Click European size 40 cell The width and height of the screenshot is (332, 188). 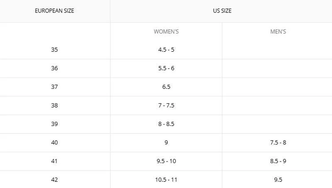tap(54, 142)
